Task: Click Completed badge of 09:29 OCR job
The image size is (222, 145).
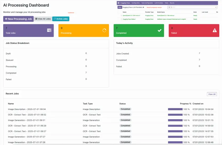Action: [x=125, y=126]
